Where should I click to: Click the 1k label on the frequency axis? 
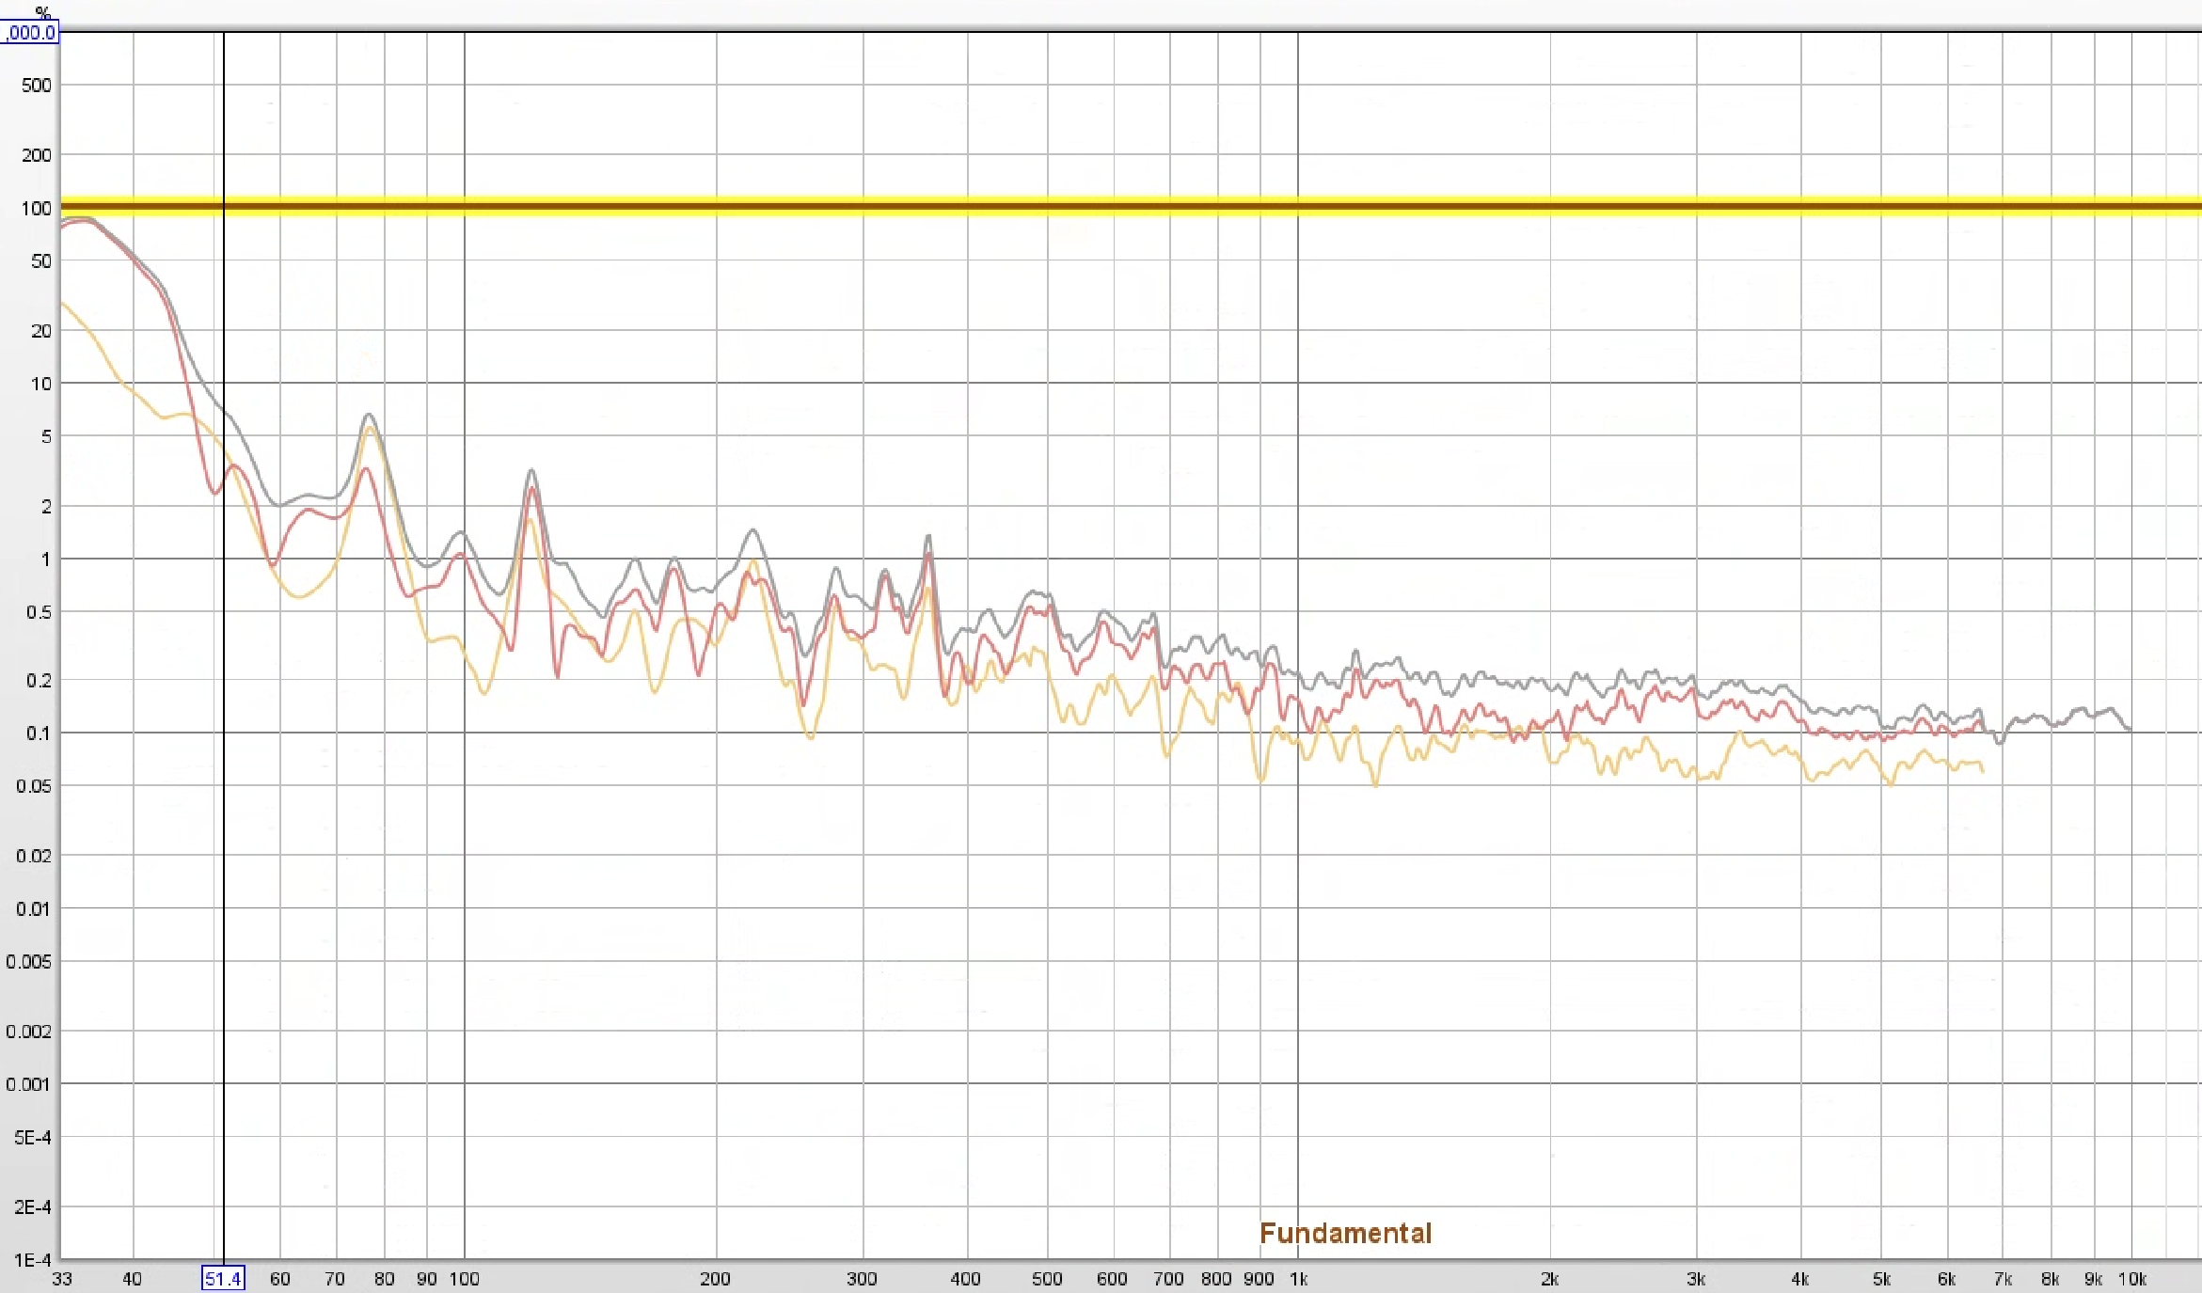[x=1298, y=1279]
